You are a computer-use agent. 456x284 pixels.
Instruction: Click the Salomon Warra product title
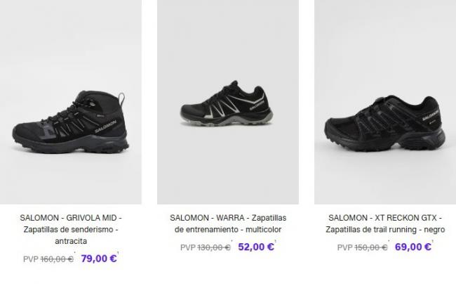[228, 224]
